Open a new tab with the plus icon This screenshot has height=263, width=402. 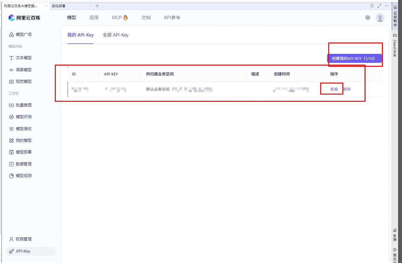(97, 6)
